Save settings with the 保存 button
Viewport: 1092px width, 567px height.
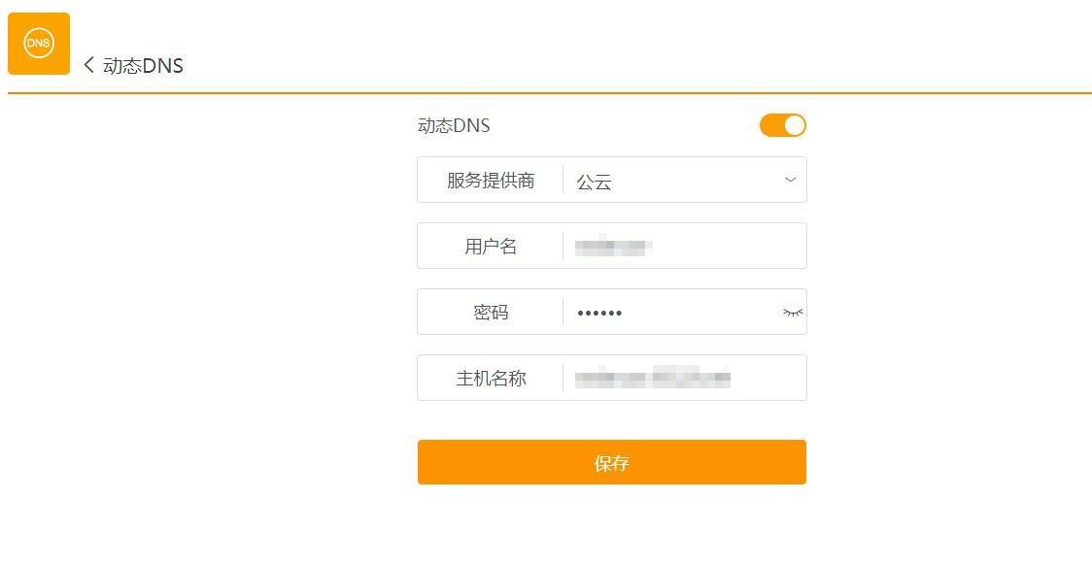[x=612, y=462]
